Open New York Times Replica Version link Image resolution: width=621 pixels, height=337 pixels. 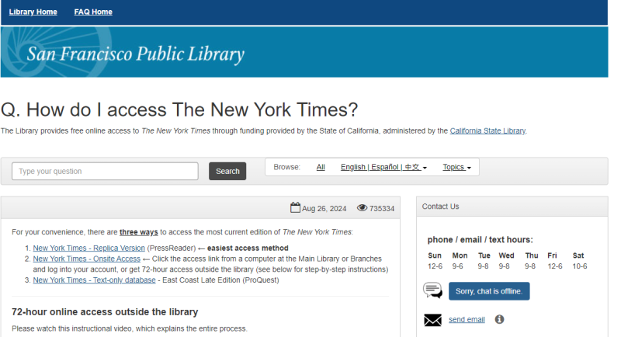click(x=88, y=248)
